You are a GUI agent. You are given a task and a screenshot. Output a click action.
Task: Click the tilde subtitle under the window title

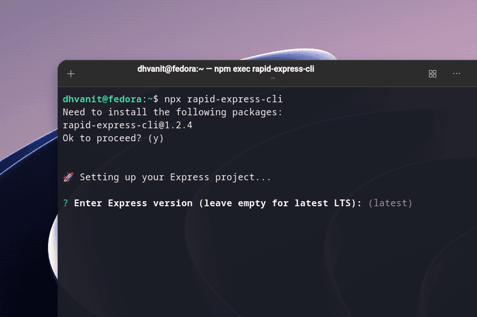click(273, 79)
